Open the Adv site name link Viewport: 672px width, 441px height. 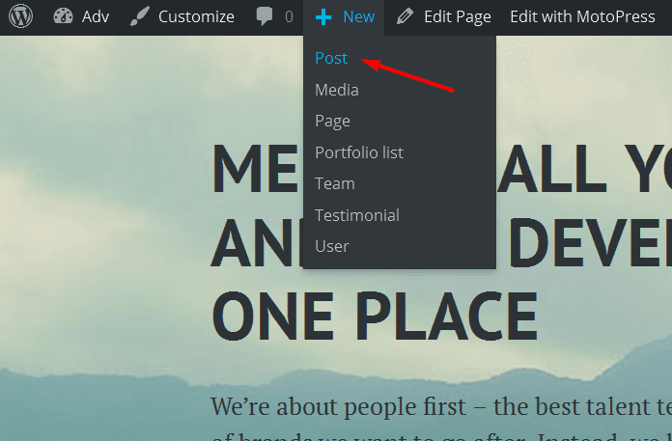click(96, 17)
